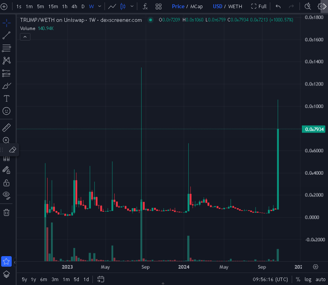Click the Full screen button
This screenshot has width=328, height=285.
coord(259,7)
